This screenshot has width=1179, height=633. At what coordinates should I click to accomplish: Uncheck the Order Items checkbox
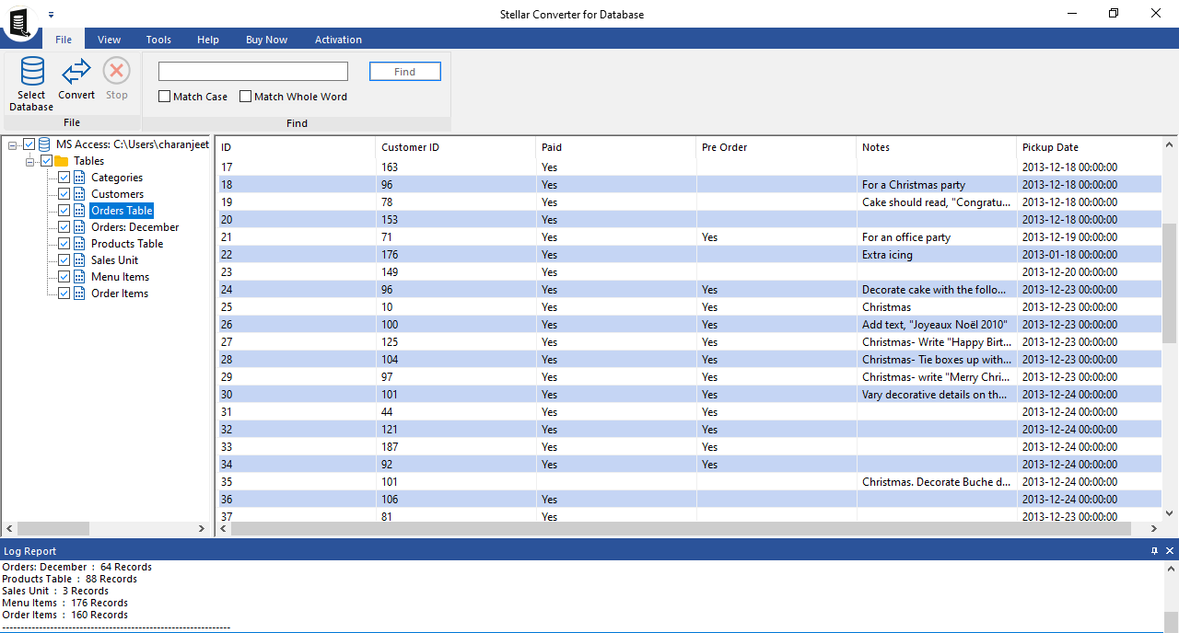64,293
